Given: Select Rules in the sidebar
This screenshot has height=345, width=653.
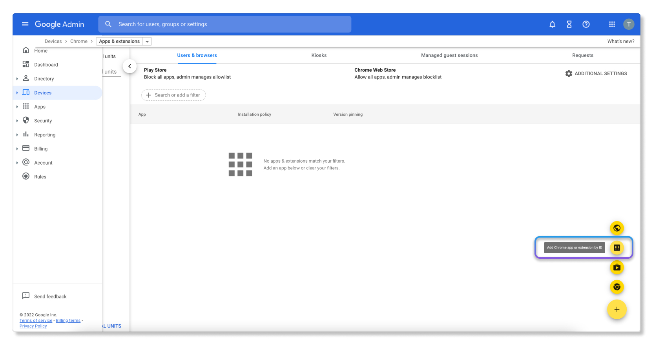Looking at the screenshot, I should pyautogui.click(x=40, y=177).
